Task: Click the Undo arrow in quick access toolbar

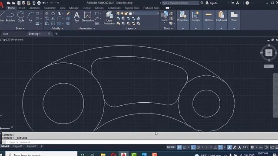Action: coord(44,3)
